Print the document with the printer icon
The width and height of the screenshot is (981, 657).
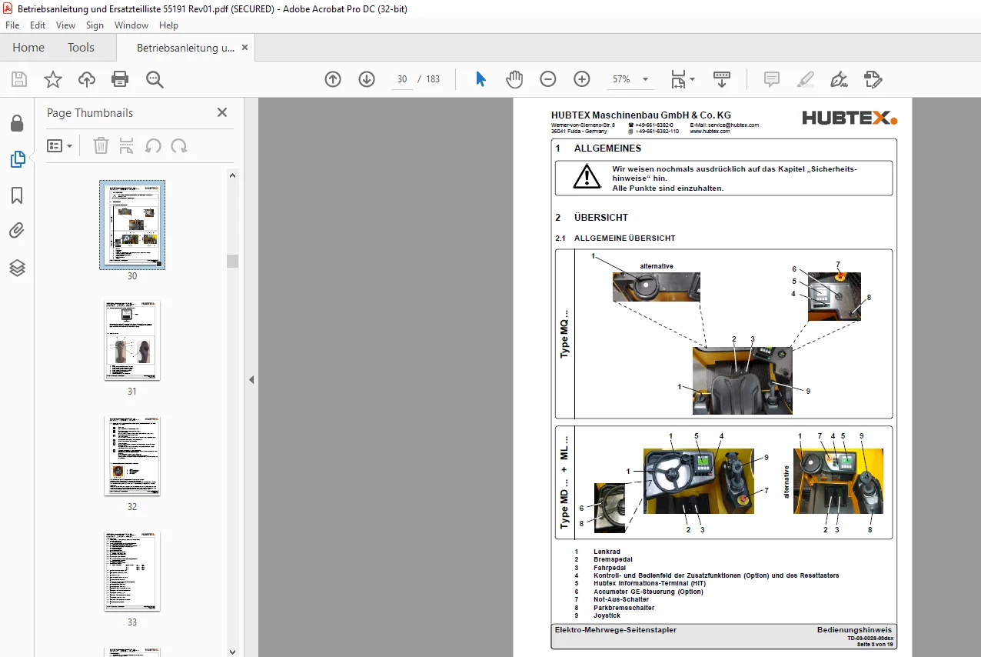[x=120, y=79]
